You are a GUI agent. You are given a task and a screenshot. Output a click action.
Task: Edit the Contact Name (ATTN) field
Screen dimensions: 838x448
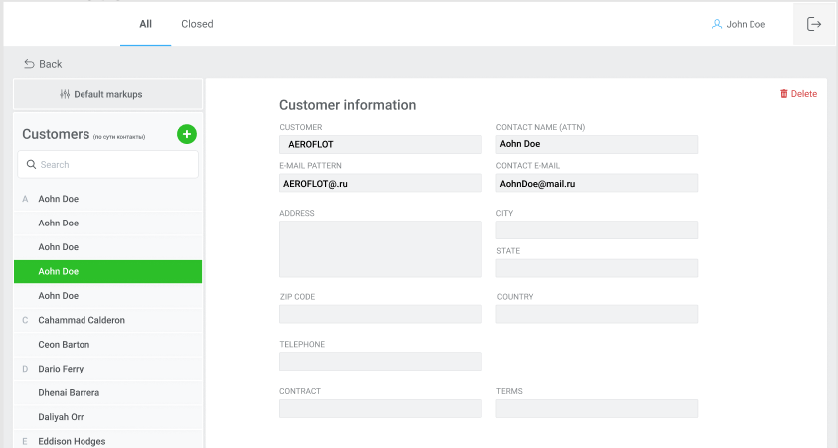(596, 144)
